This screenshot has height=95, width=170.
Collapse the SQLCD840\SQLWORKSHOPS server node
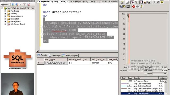[x=2, y=8]
